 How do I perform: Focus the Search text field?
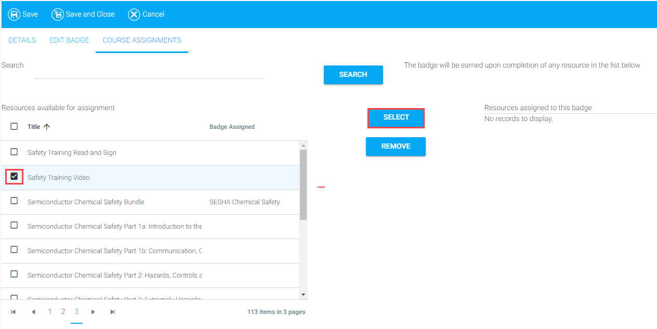click(148, 72)
